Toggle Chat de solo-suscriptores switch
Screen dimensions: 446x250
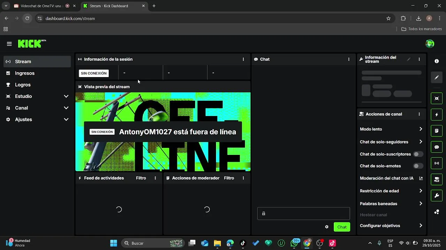pyautogui.click(x=418, y=154)
